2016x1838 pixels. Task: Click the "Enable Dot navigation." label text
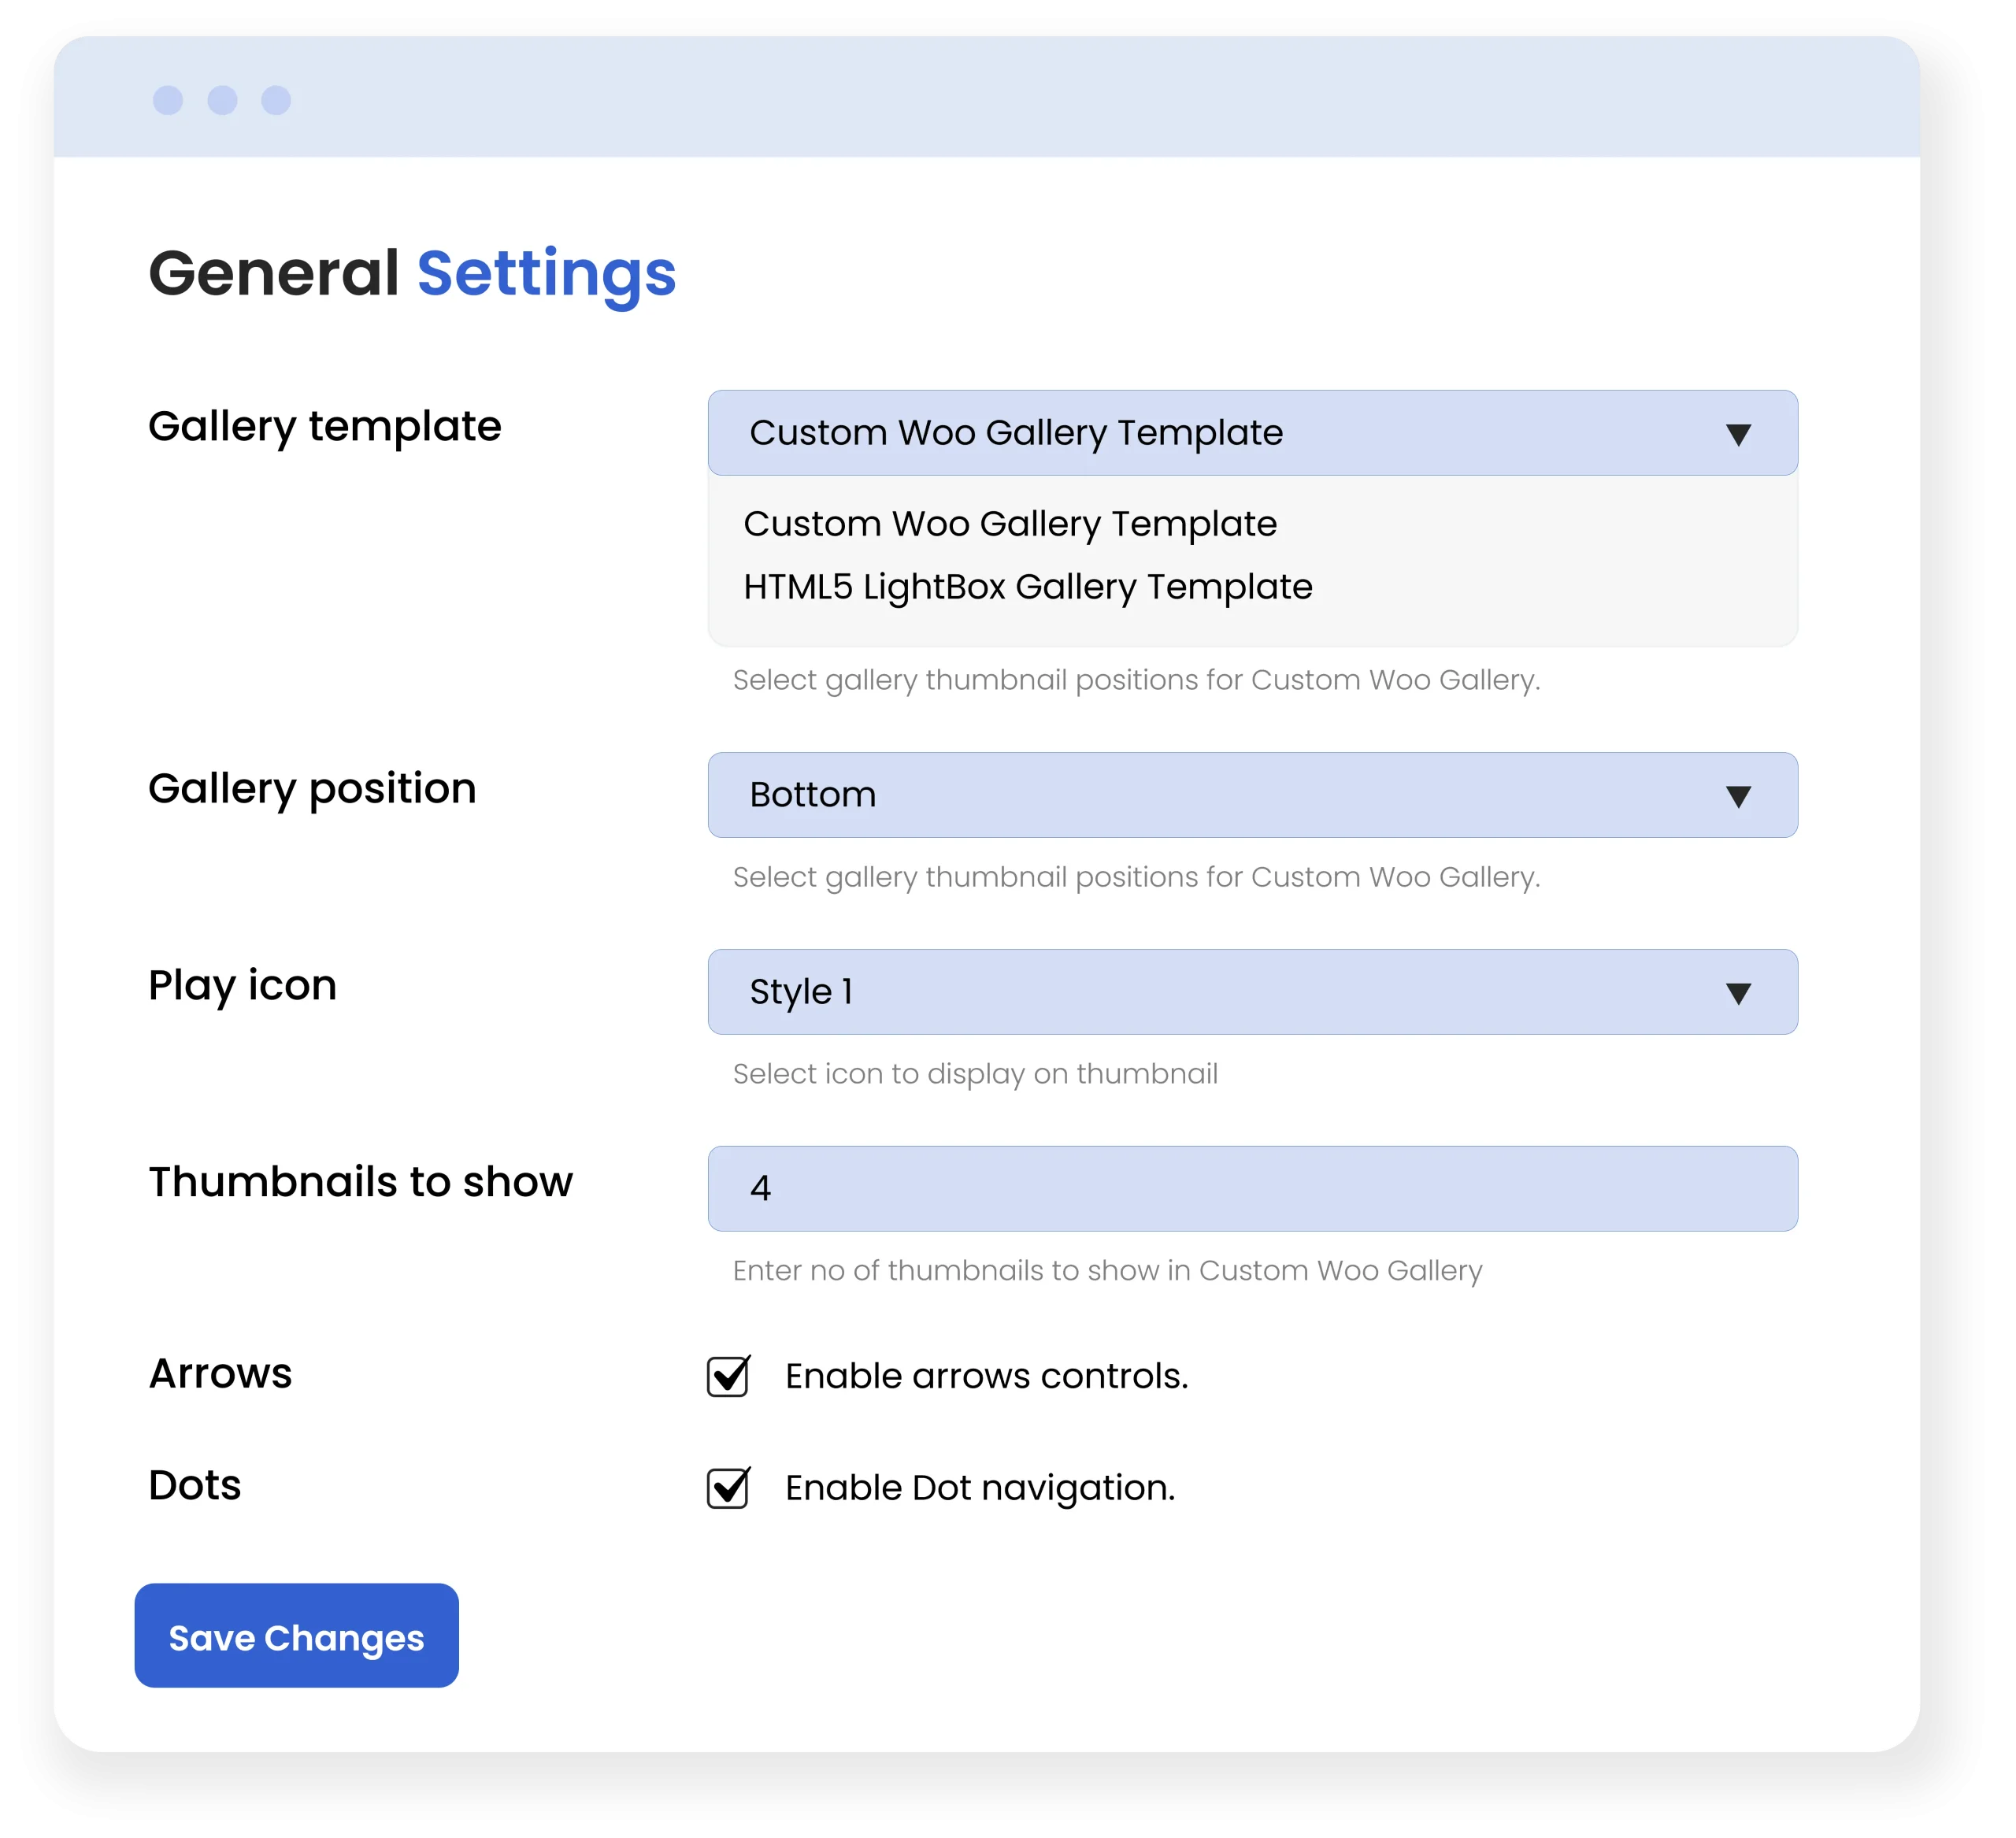tap(980, 1488)
